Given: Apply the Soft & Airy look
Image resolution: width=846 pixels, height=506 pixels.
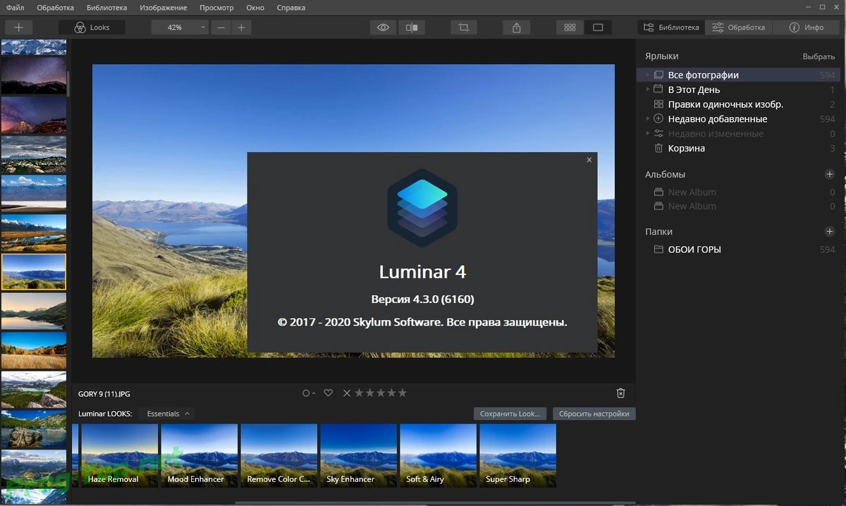Looking at the screenshot, I should tap(438, 455).
